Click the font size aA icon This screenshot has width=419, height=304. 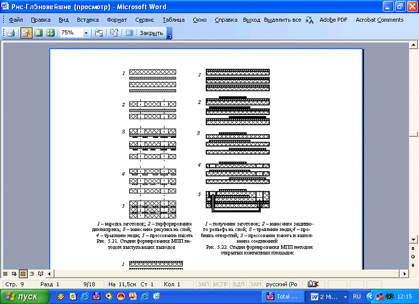pos(309,20)
